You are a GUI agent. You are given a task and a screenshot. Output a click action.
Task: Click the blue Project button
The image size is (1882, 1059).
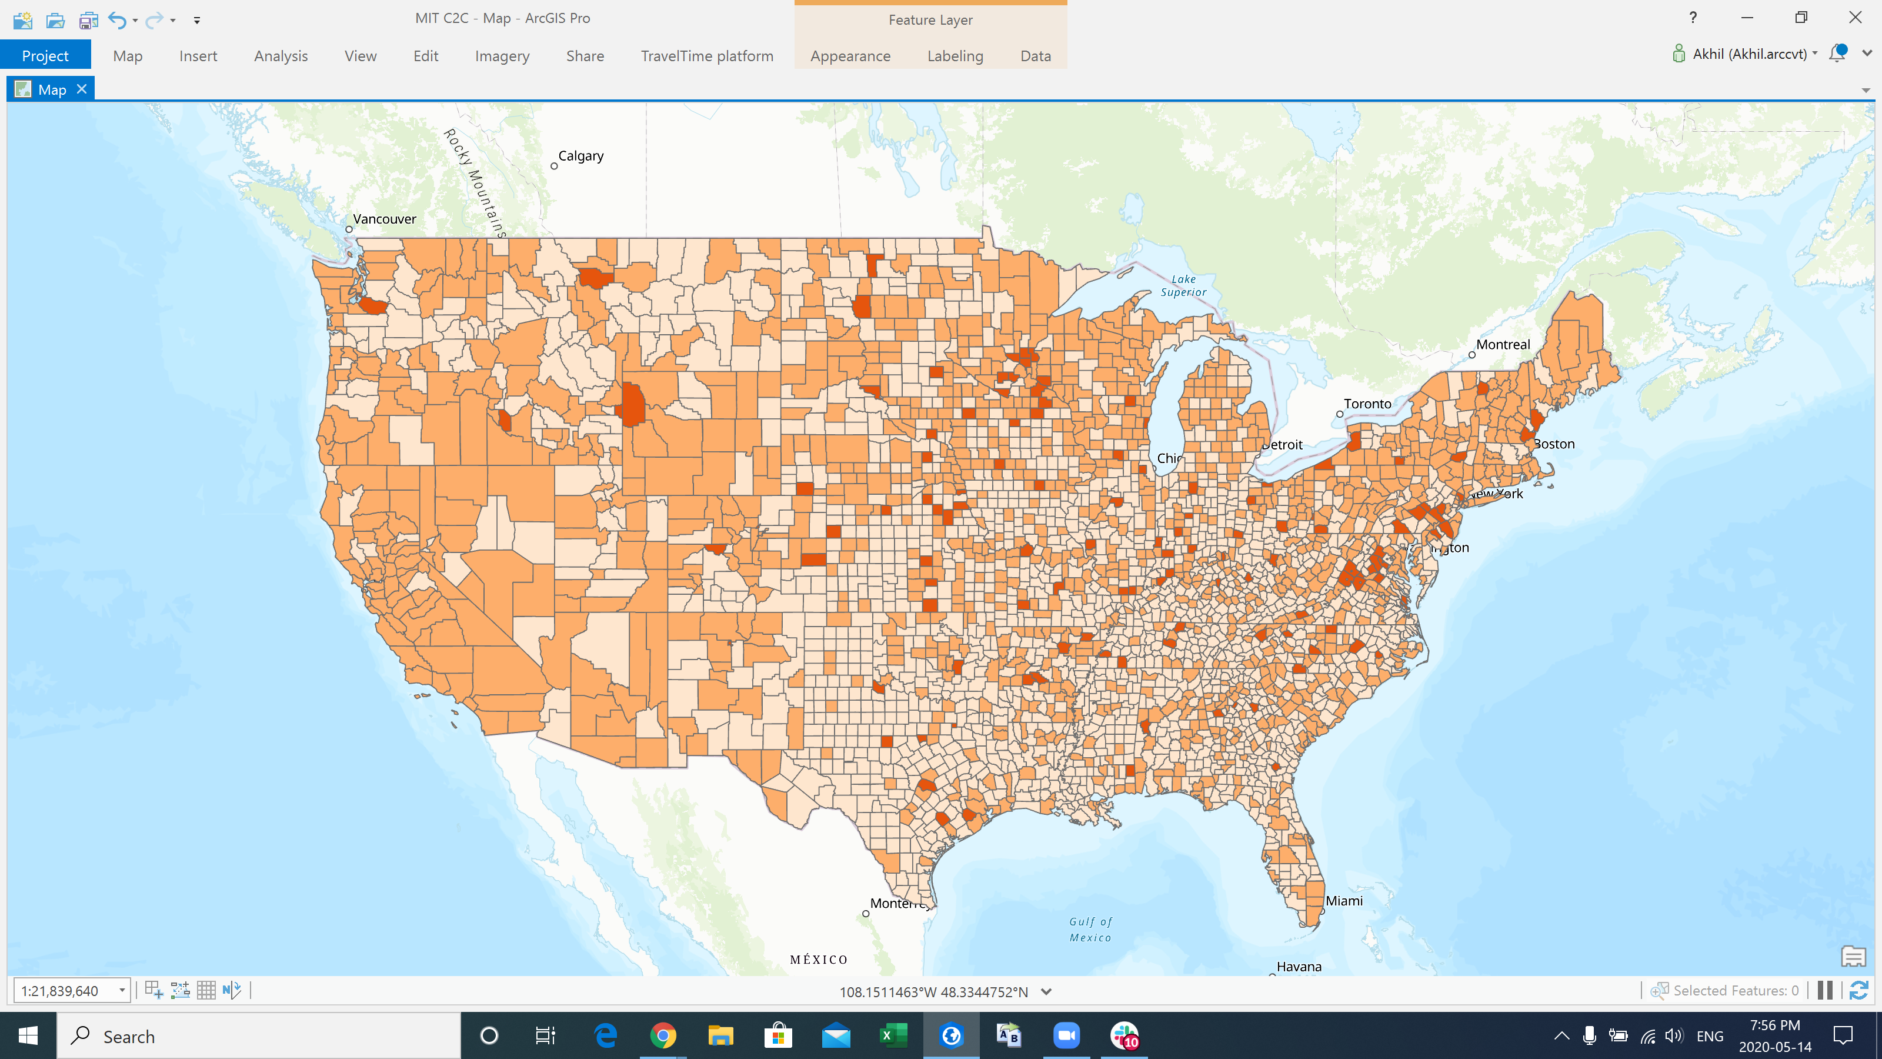45,55
